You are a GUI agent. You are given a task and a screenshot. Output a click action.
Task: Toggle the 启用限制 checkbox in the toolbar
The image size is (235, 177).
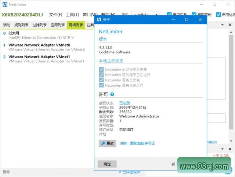point(194,15)
